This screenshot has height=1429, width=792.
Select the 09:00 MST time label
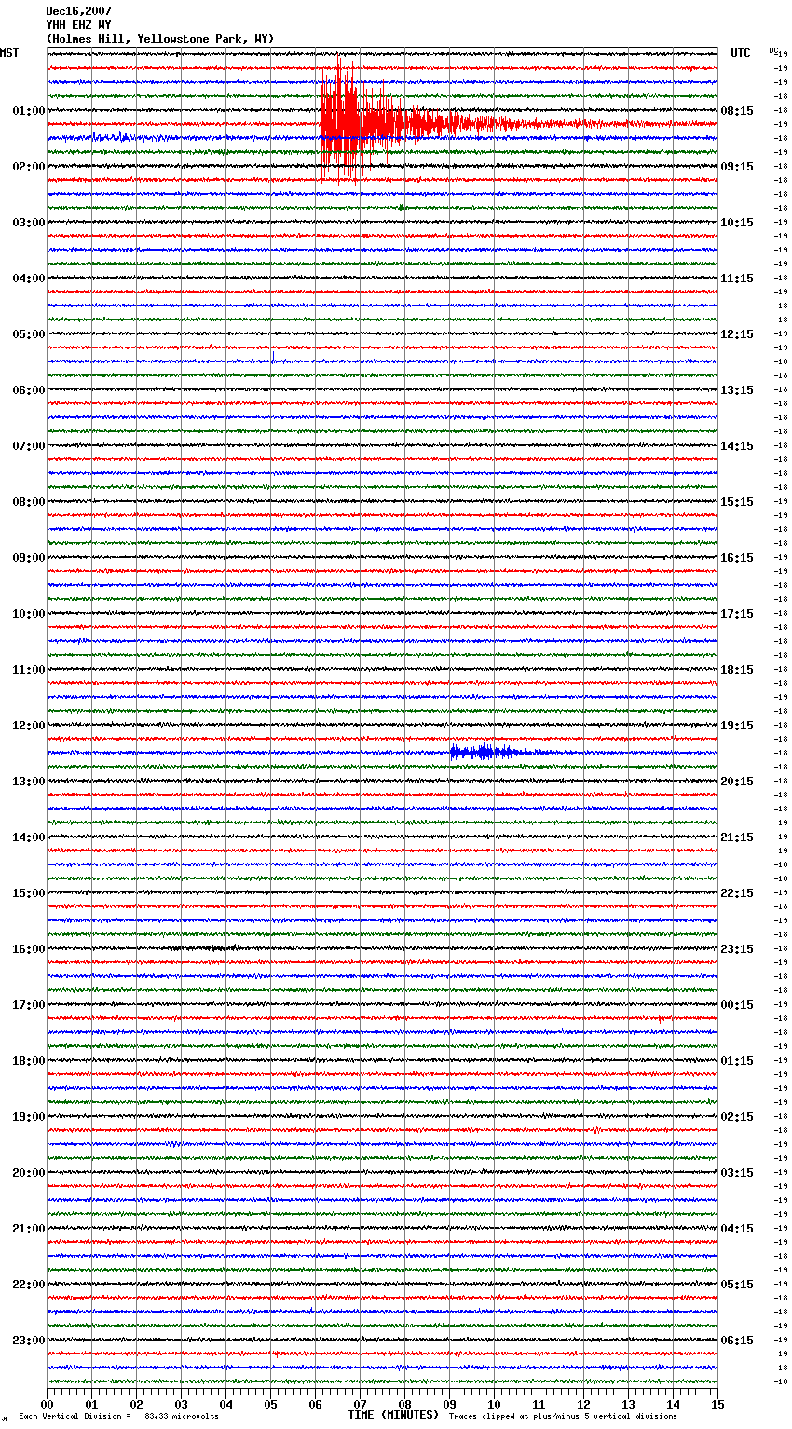click(x=28, y=558)
